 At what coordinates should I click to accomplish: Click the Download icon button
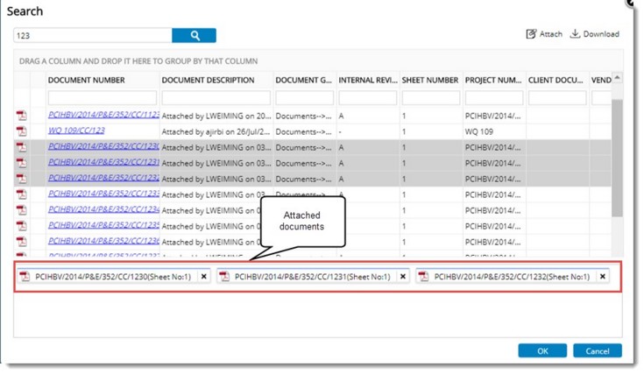(x=594, y=34)
